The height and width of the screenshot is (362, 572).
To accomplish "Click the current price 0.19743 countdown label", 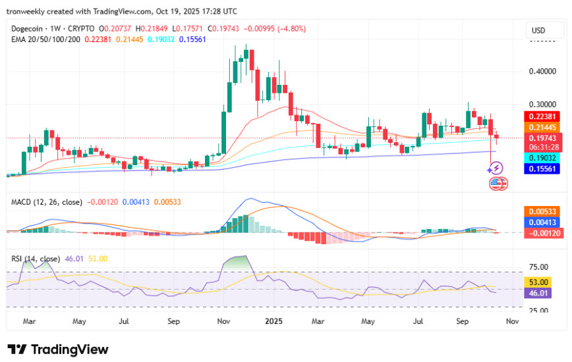I will coord(542,142).
